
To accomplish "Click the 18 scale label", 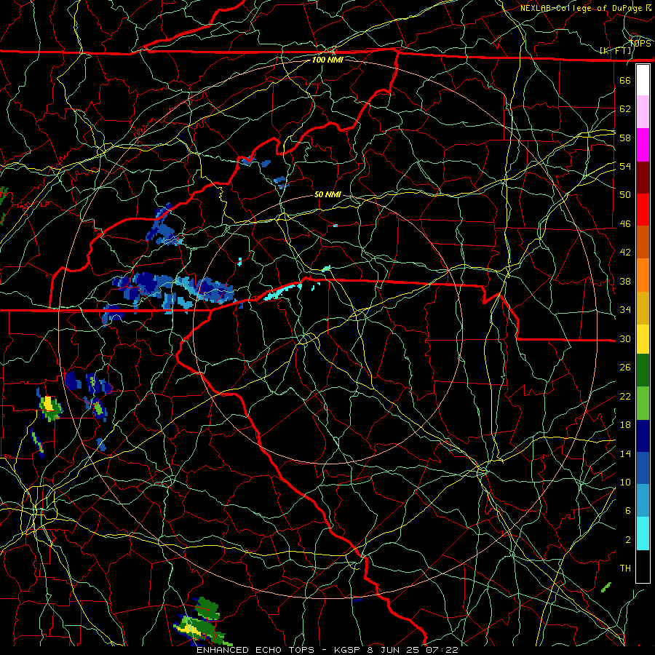I will 625,425.
